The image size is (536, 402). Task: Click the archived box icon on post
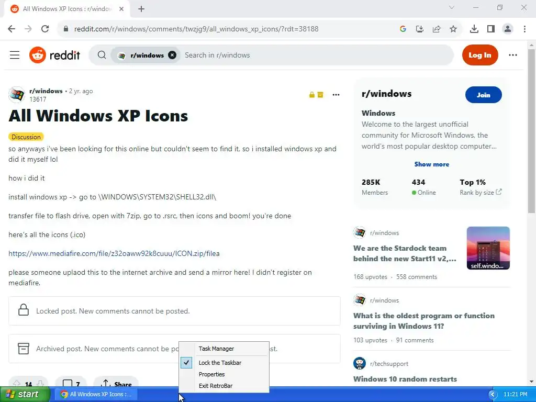[320, 95]
